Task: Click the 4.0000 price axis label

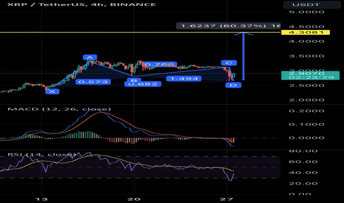Action: click(x=306, y=41)
